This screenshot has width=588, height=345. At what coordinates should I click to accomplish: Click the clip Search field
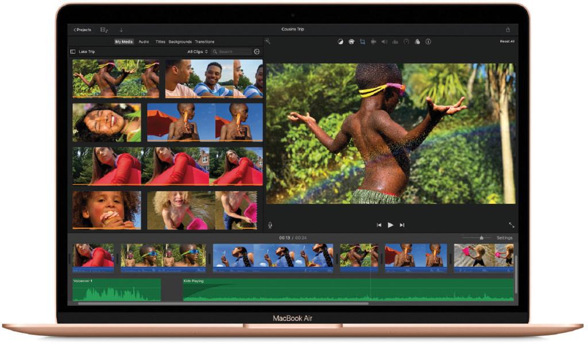click(231, 52)
